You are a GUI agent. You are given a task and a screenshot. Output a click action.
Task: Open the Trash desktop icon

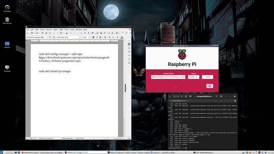(7, 21)
